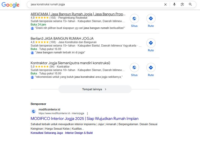Open Kontraktor Jogja Sleman listing
Viewport: 200px width, 142px height.
pyautogui.click(x=70, y=63)
